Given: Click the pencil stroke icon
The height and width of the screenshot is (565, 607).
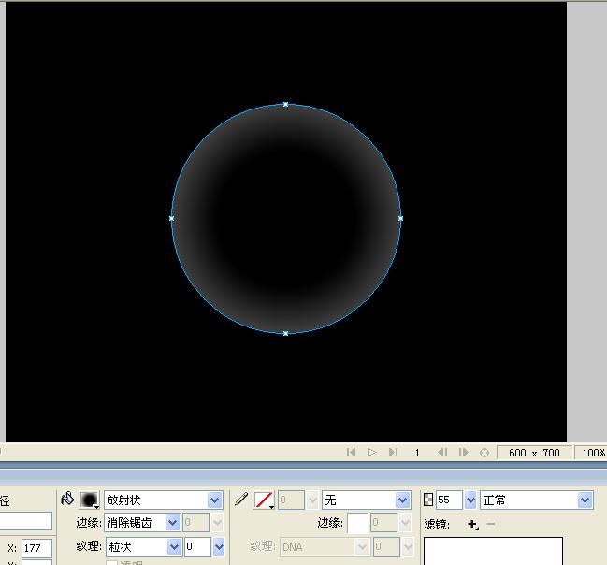Looking at the screenshot, I should [x=241, y=500].
